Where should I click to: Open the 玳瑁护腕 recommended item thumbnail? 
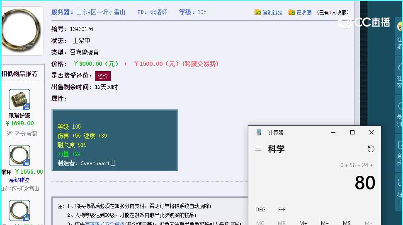tap(19, 100)
